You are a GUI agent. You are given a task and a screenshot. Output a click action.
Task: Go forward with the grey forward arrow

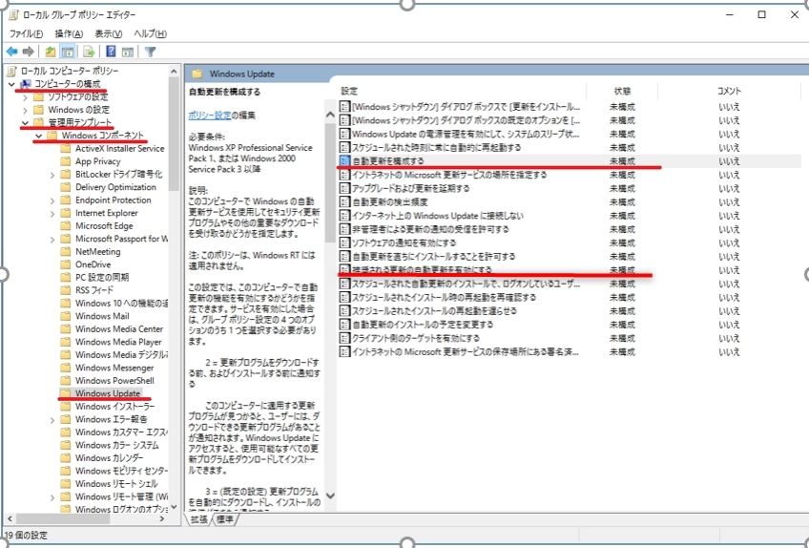point(29,52)
